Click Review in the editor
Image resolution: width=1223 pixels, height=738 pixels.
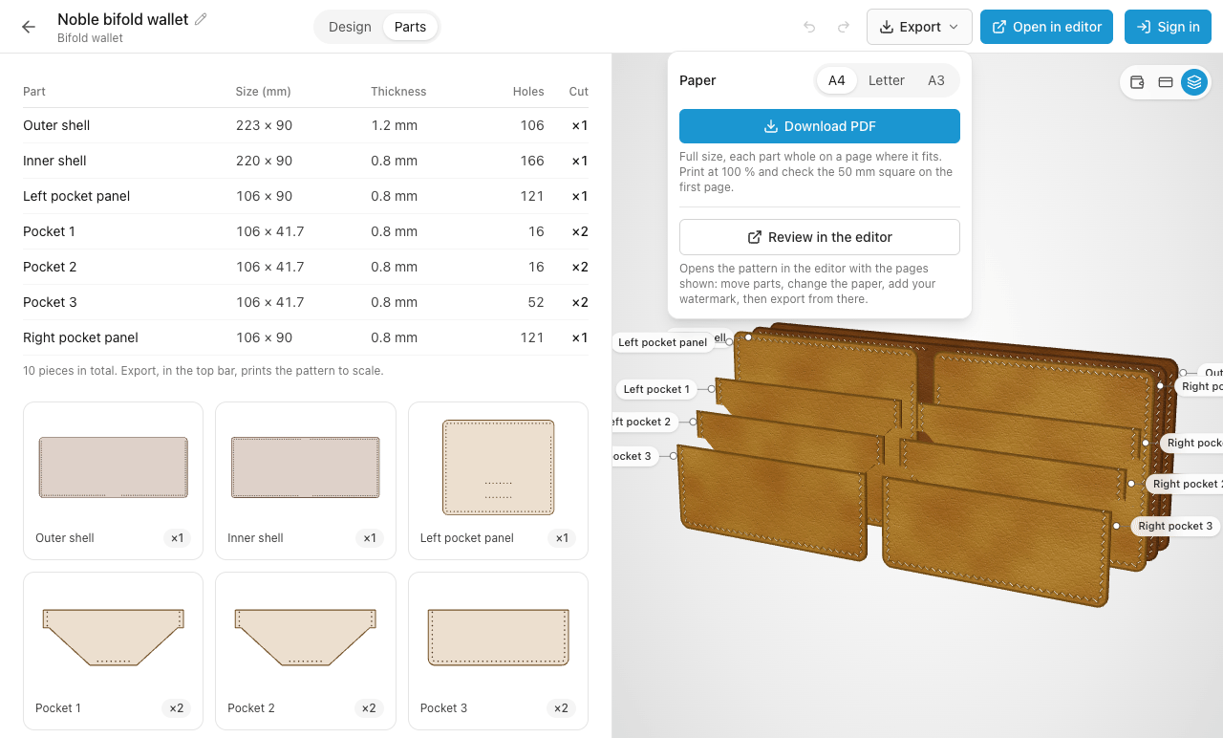tap(820, 237)
